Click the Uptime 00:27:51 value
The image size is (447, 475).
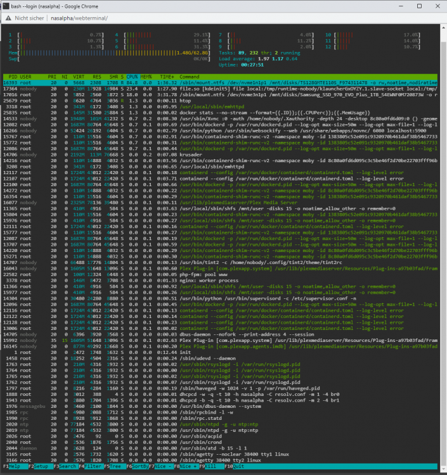(252, 65)
